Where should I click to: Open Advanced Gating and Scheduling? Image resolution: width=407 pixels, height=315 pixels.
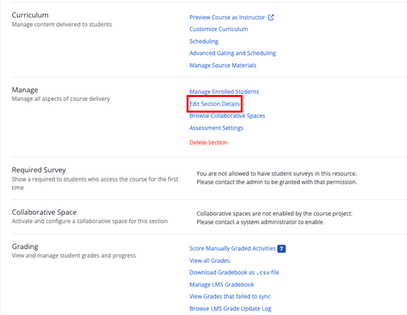coord(233,53)
